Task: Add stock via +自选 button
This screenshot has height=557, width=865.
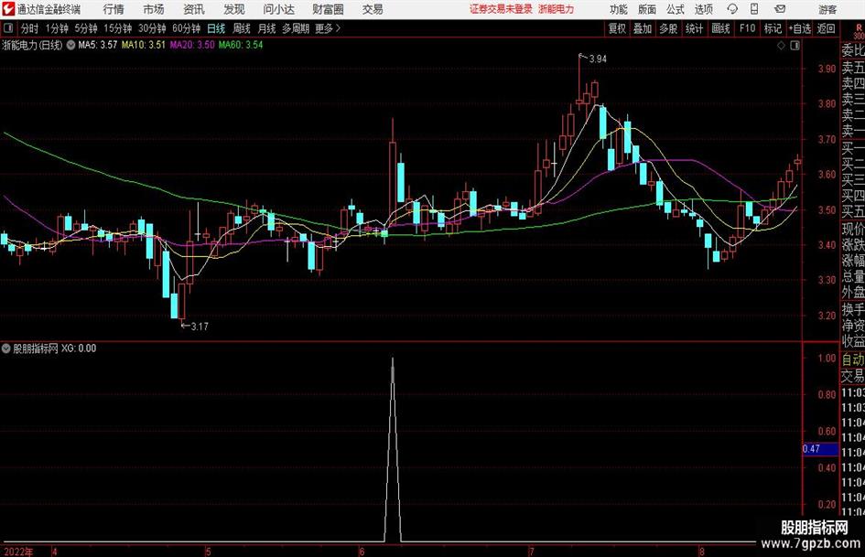Action: (x=799, y=28)
